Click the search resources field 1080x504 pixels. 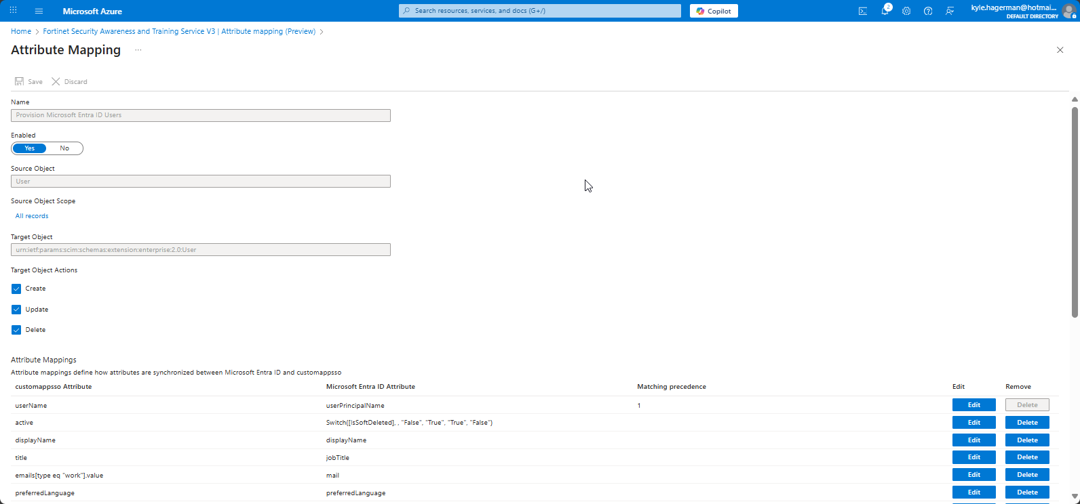coord(540,11)
